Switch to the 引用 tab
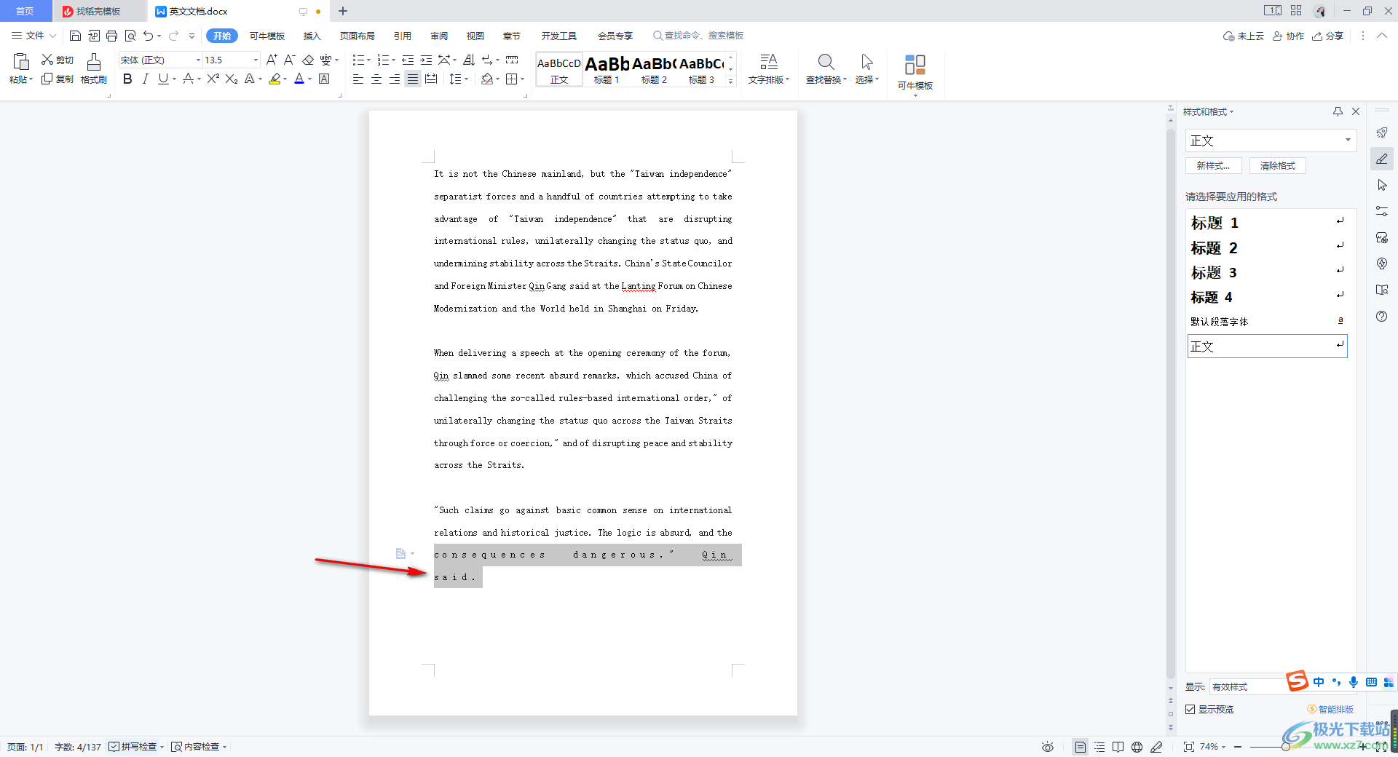1398x757 pixels. click(x=402, y=36)
